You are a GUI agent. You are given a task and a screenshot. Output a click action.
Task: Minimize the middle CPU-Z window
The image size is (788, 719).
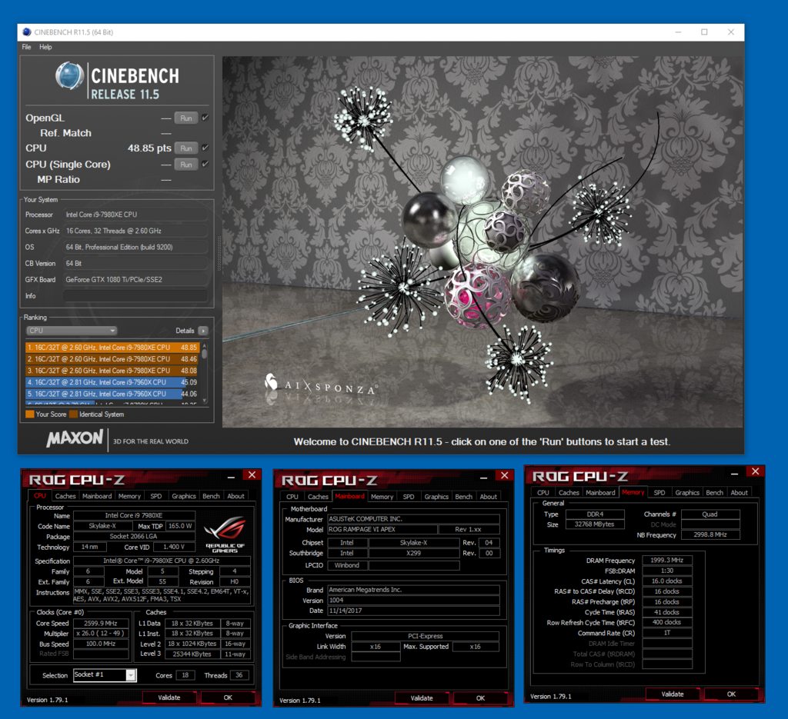point(483,477)
